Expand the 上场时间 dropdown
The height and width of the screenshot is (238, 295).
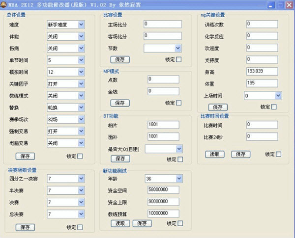[x=278, y=95]
